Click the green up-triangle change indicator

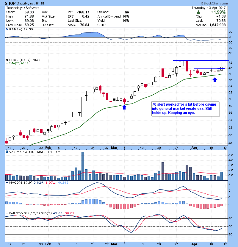tap(198, 12)
